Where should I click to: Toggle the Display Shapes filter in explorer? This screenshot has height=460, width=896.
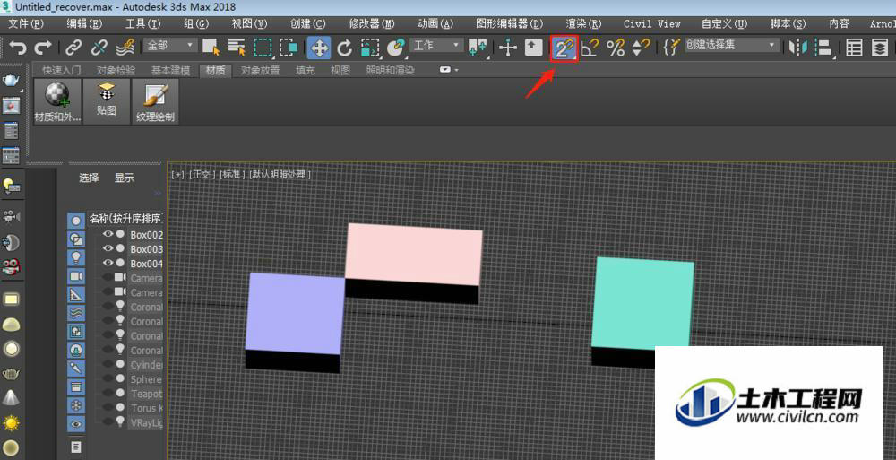point(76,239)
